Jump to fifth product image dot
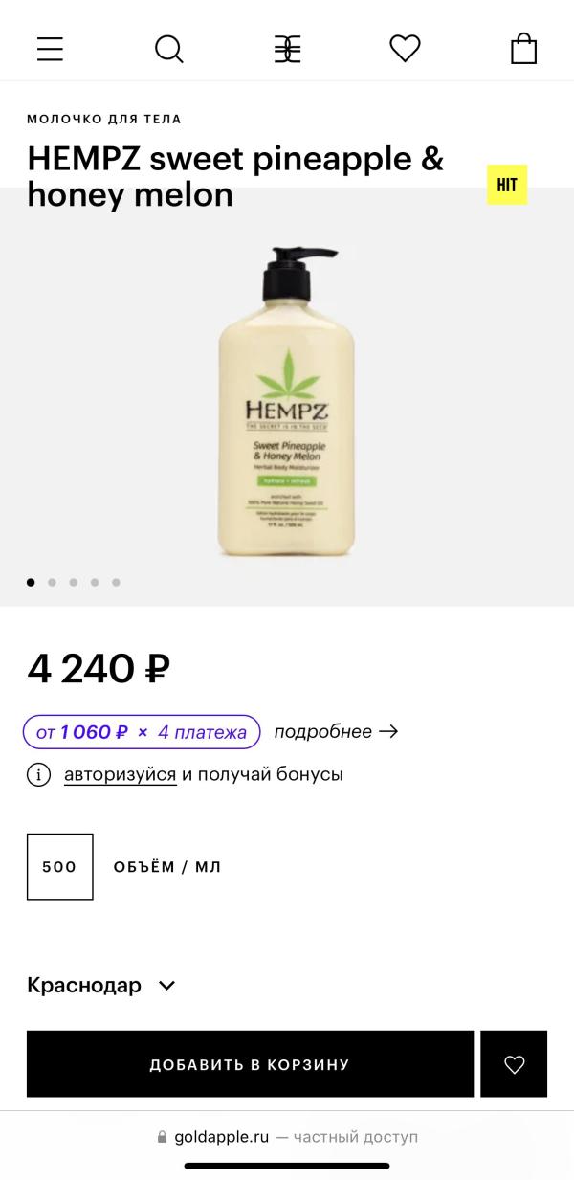Image resolution: width=574 pixels, height=1180 pixels. click(116, 582)
